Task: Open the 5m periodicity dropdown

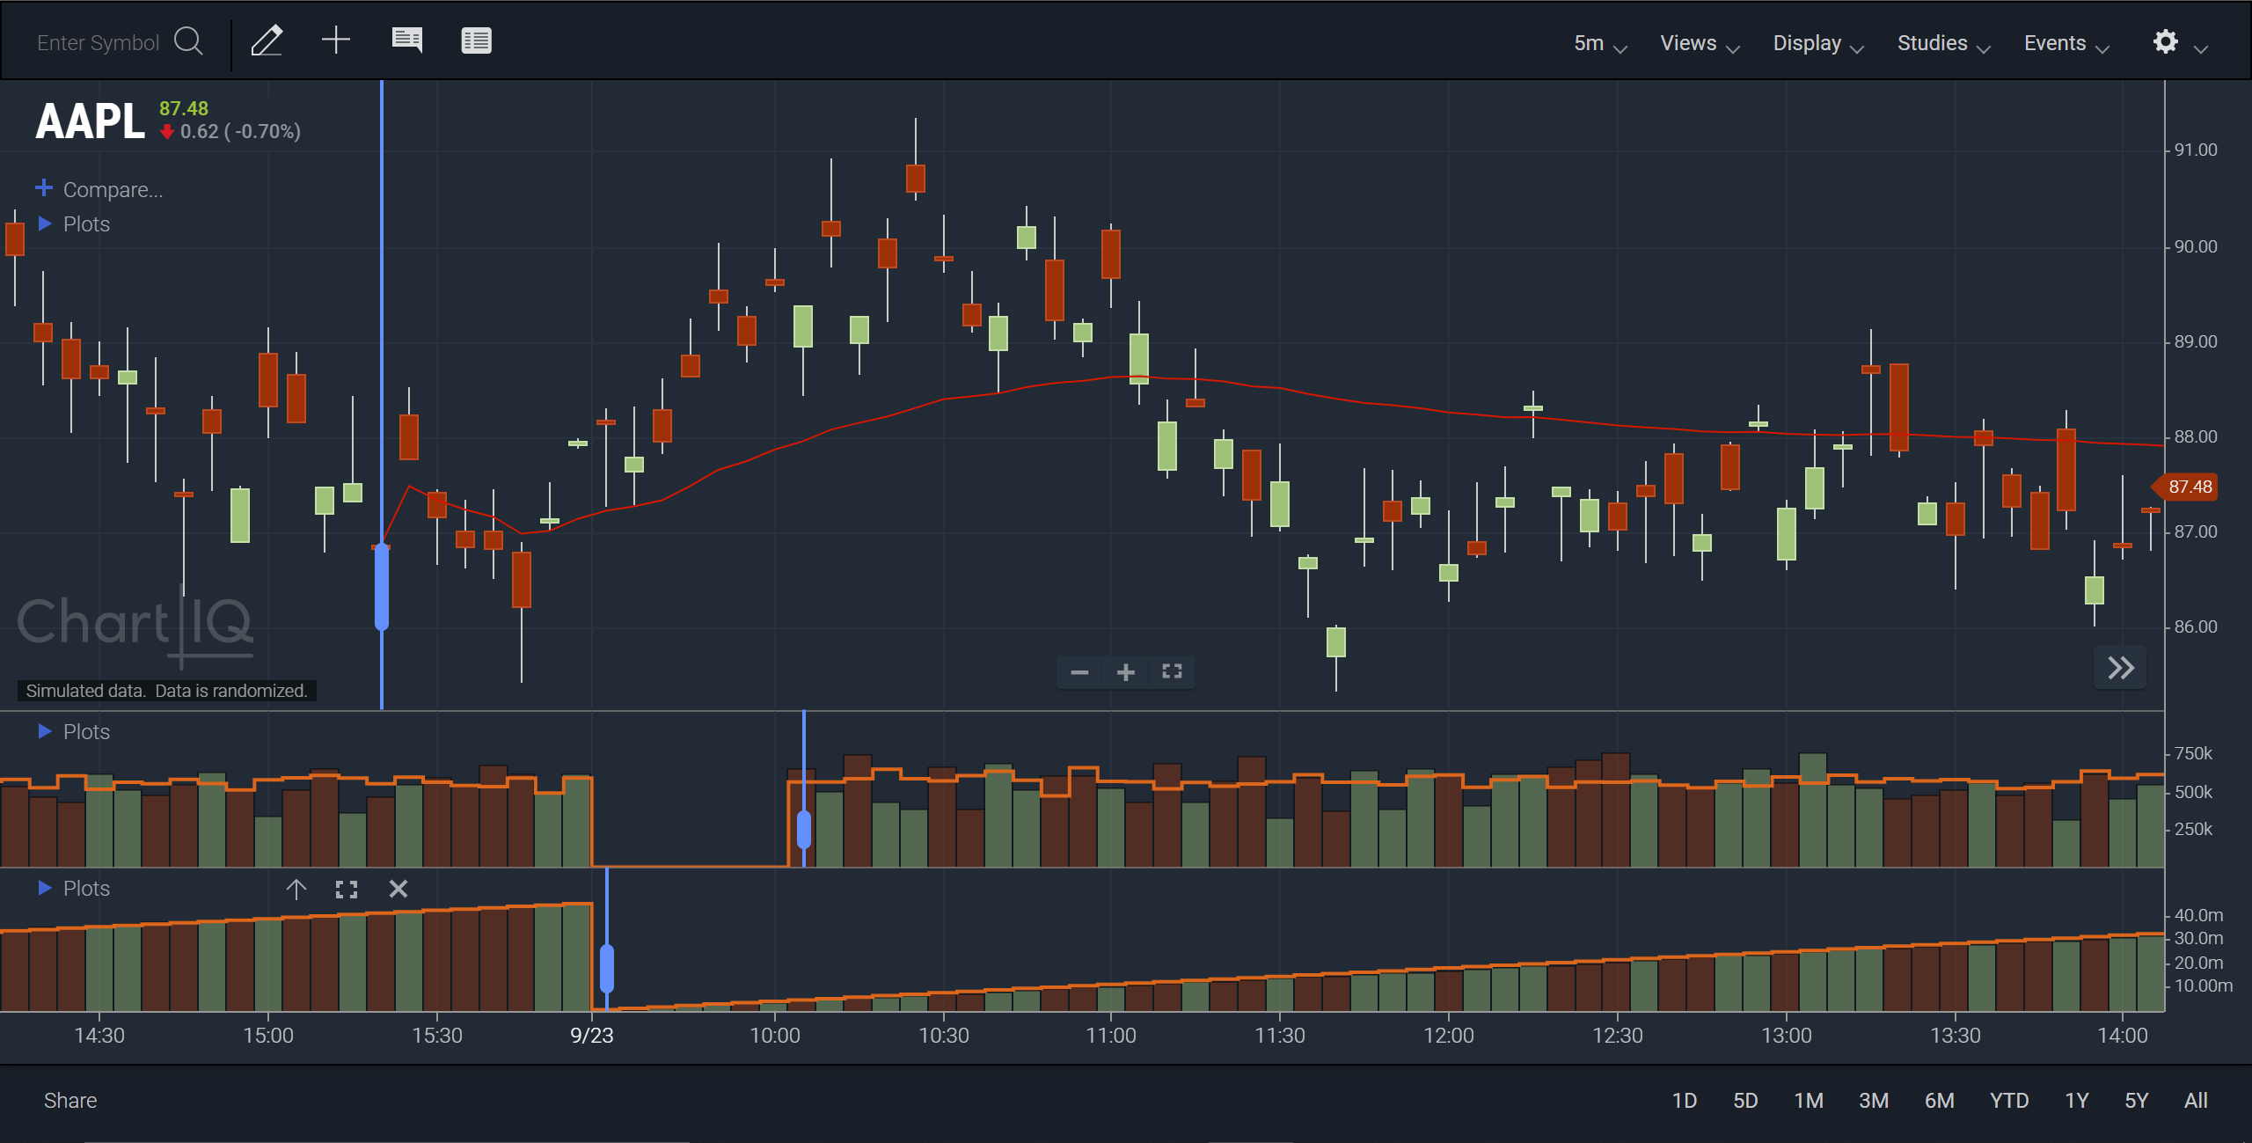Action: (x=1600, y=43)
